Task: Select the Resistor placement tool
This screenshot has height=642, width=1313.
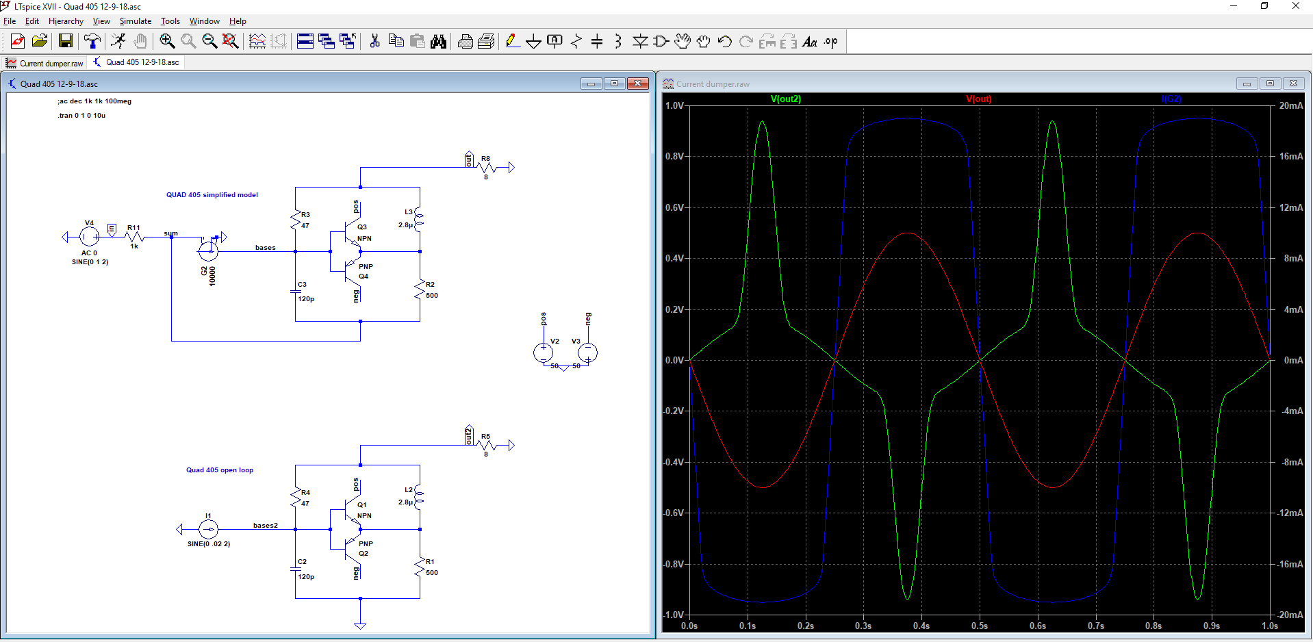Action: coord(576,42)
